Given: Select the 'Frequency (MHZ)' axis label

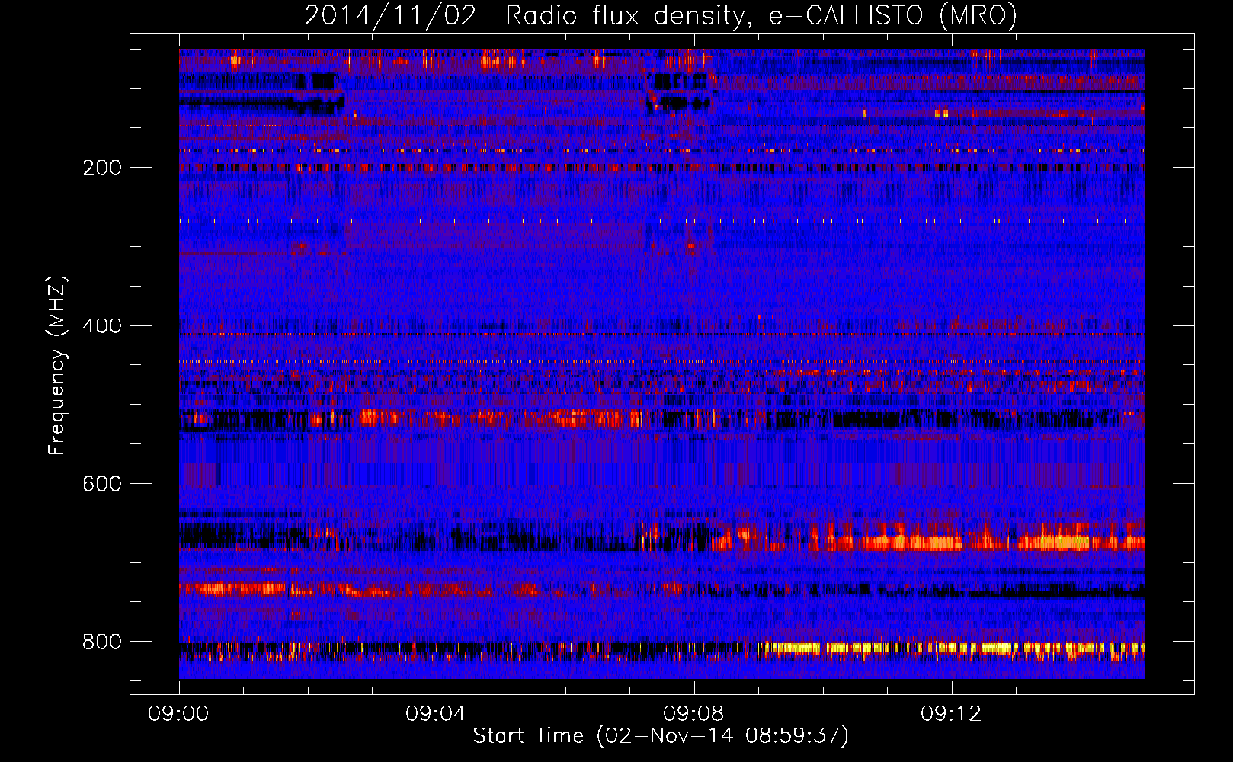Looking at the screenshot, I should (56, 366).
